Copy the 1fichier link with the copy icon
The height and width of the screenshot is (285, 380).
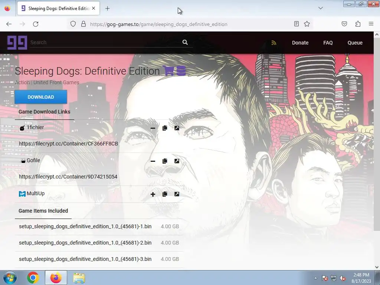(165, 128)
